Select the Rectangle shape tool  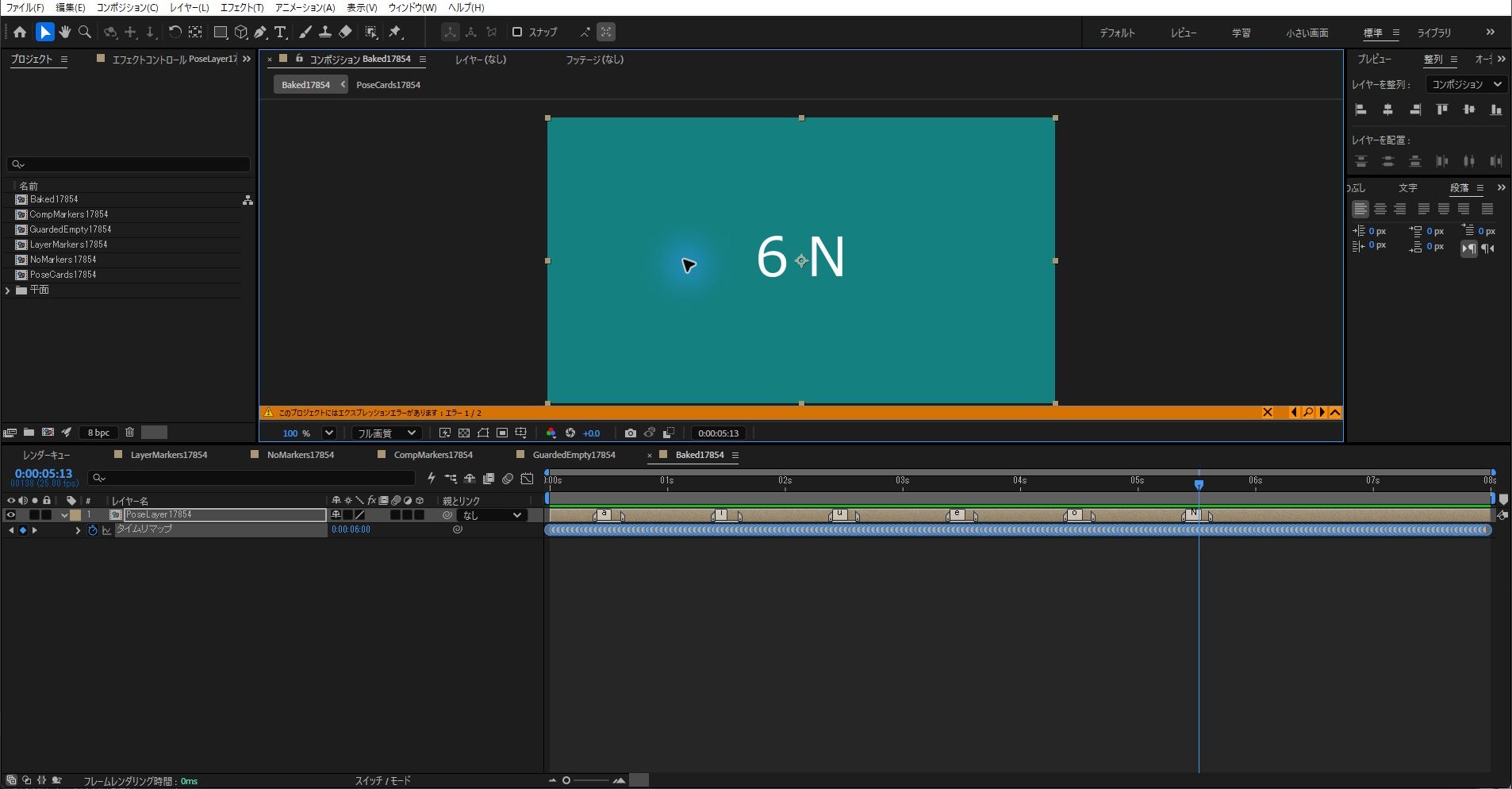[221, 32]
